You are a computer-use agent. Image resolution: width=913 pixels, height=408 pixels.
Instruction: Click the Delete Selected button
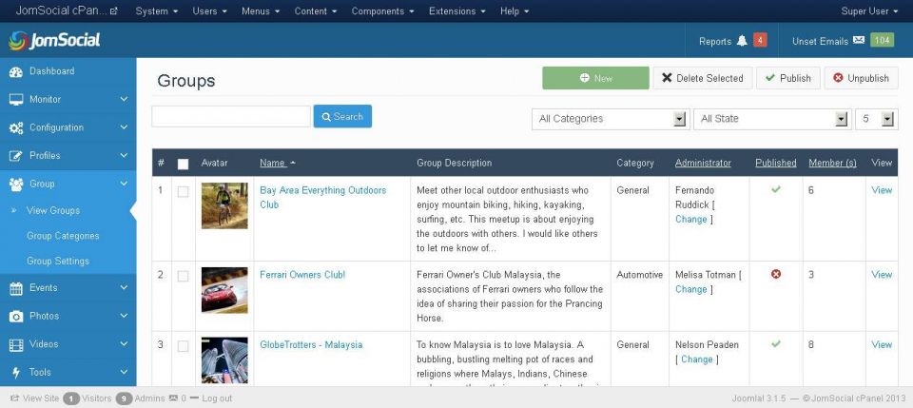[703, 78]
